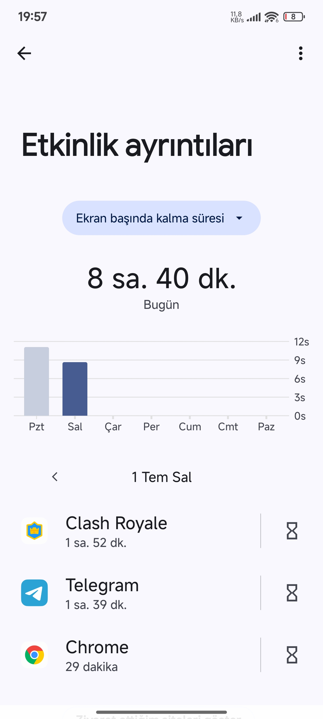The width and height of the screenshot is (323, 719).
Task: Select the Pzt bar in chart
Action: (37, 381)
